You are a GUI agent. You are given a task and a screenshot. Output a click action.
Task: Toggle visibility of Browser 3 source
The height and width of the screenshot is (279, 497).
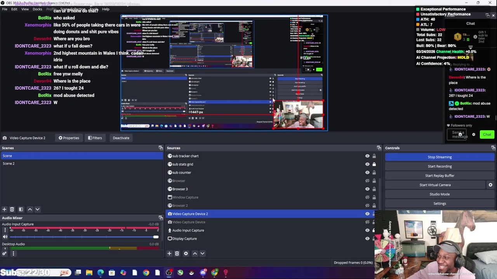point(367,189)
